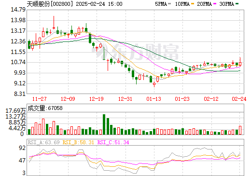Click the 02-24 date axis label
This screenshot has width=251, height=176.
(x=239, y=99)
